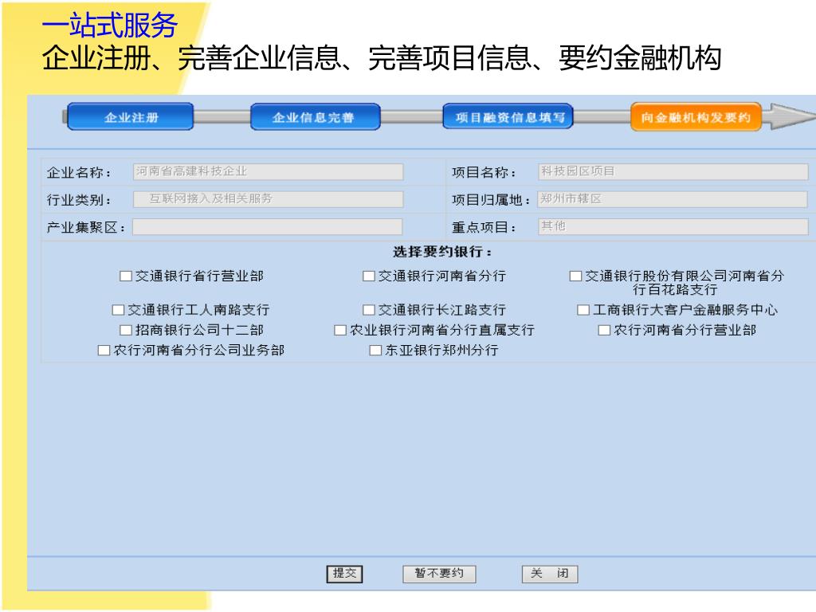Check 交通银行长江路支行 option

coord(368,310)
